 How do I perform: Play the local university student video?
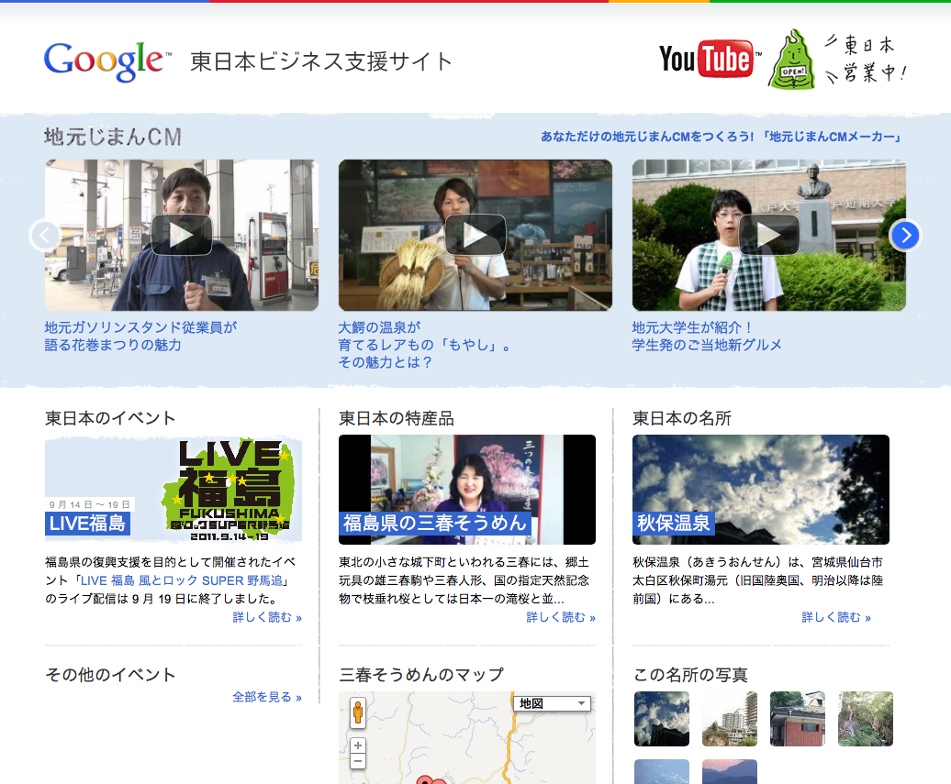pyautogui.click(x=769, y=235)
